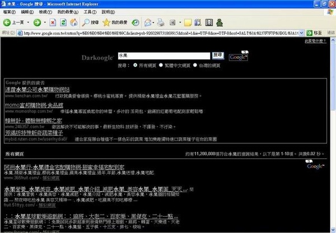The image size is (336, 233).
Task: Open the 芳滿坊特殊新奇蔬菜種子 ad link
Action: point(34,133)
